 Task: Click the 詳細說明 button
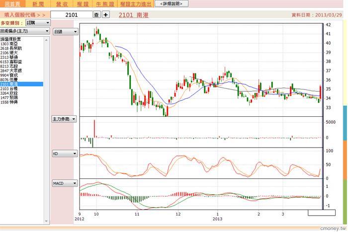(172, 3)
